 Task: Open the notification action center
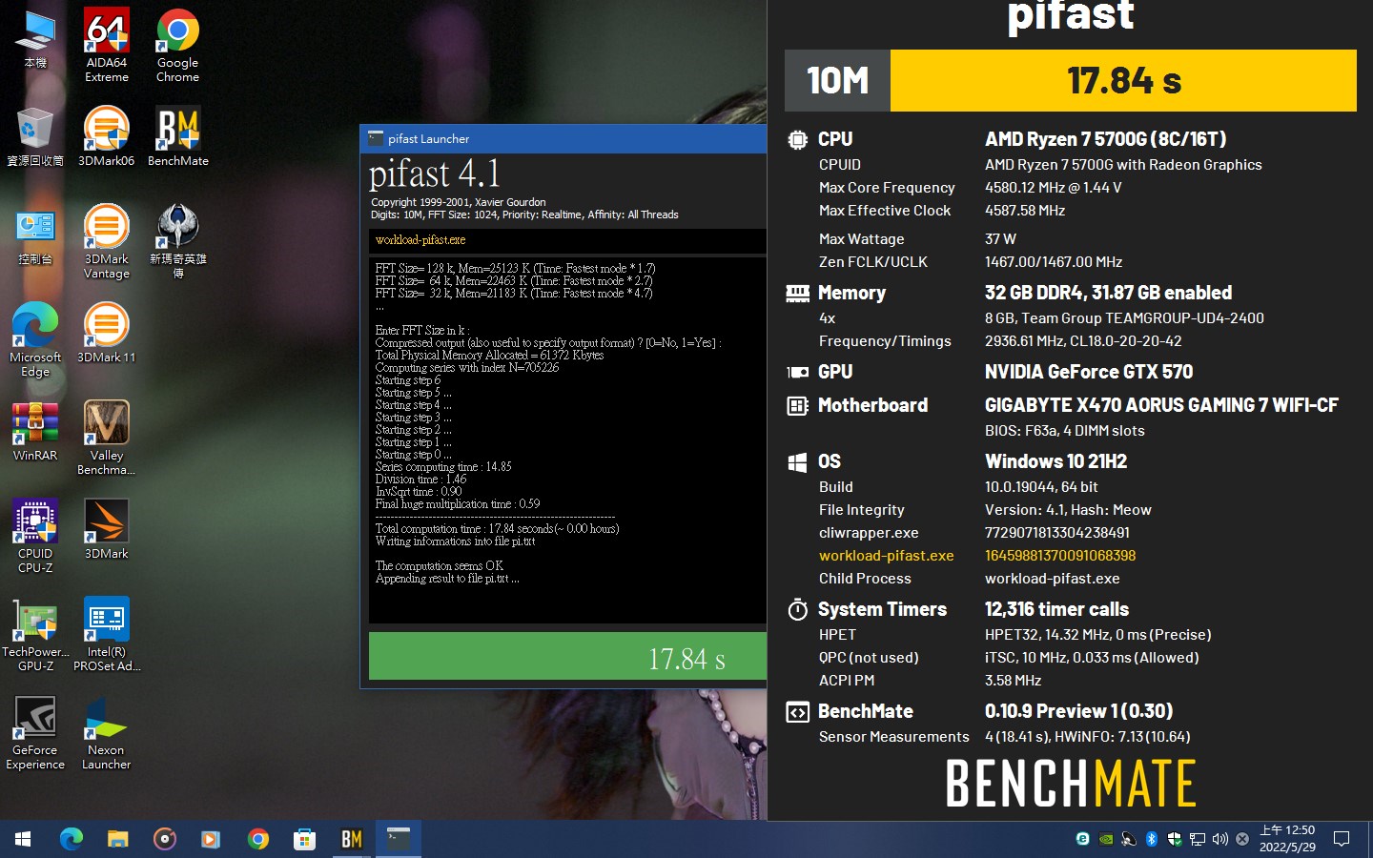(1342, 839)
